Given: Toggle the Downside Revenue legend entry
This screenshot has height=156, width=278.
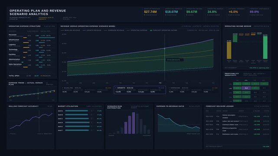Looking at the screenshot, I should coord(114,30).
